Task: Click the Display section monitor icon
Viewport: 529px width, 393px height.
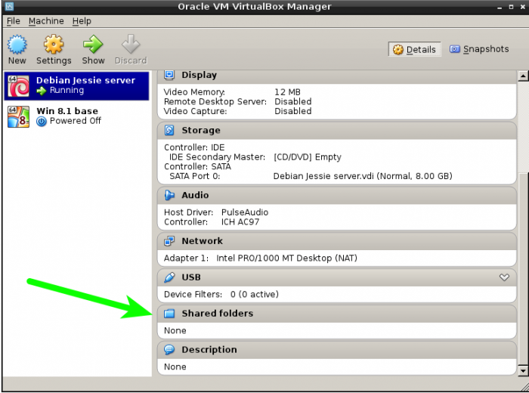Action: [x=169, y=75]
